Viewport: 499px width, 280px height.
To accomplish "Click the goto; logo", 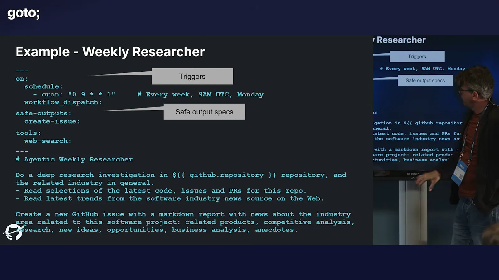I will click(x=23, y=13).
